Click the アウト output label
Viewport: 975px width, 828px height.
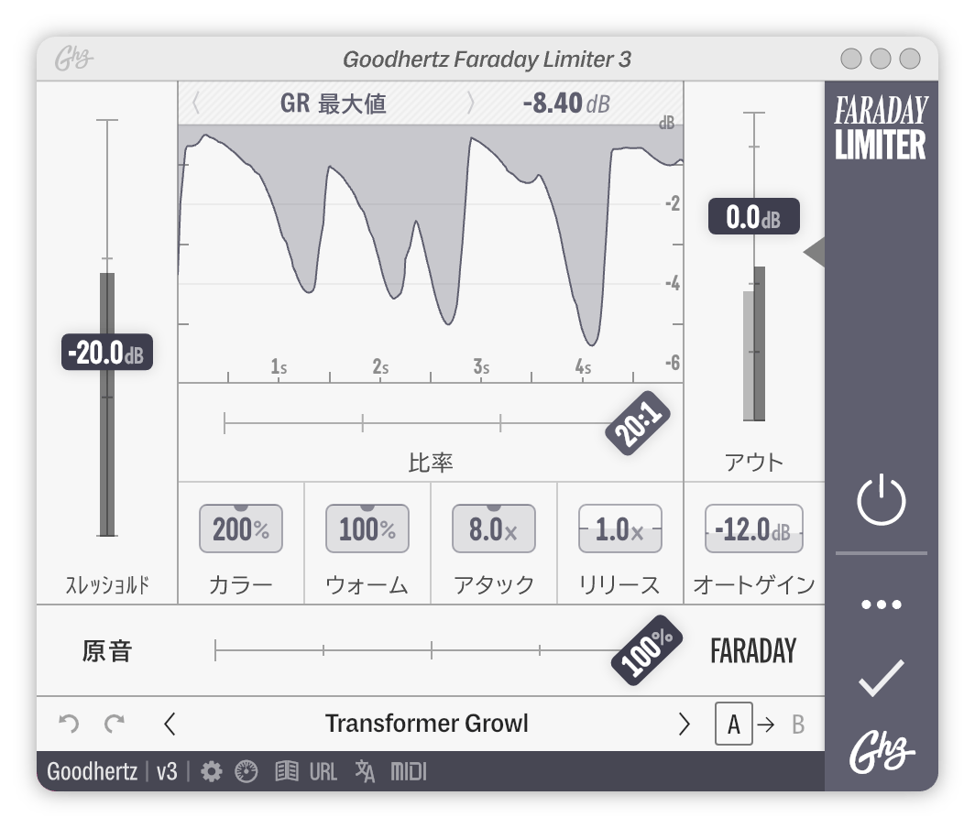[753, 463]
